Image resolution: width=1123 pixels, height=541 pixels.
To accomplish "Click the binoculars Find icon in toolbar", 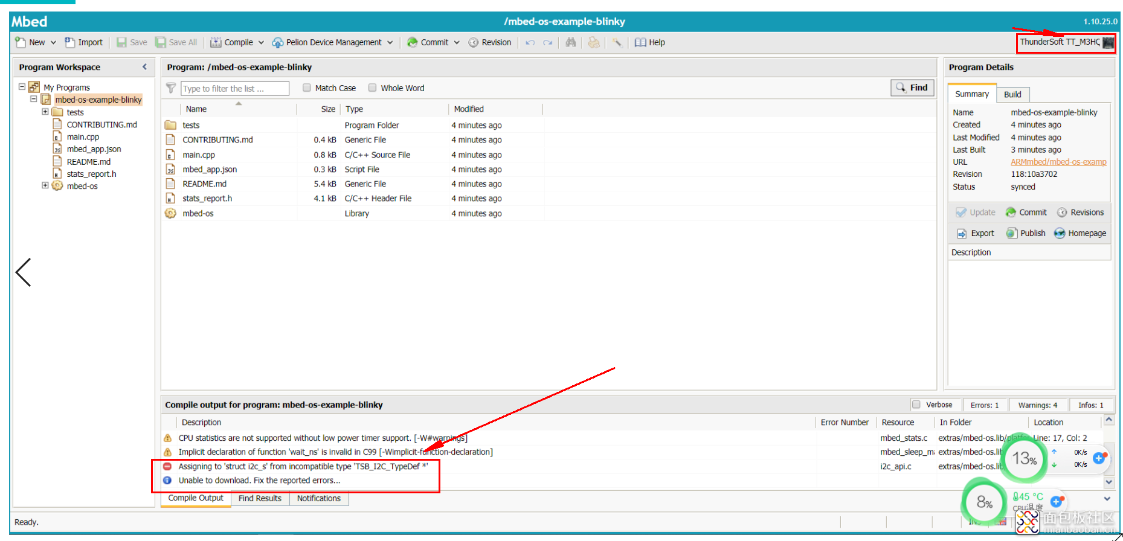I will pos(570,42).
